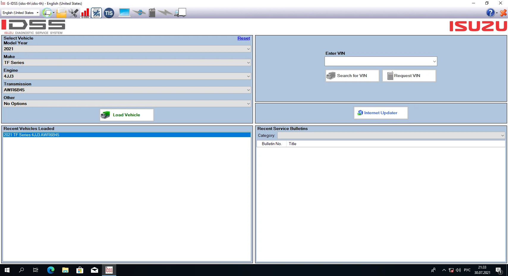The height and width of the screenshot is (276, 508).
Task: Open the People icon in the tray
Action: click(433, 270)
